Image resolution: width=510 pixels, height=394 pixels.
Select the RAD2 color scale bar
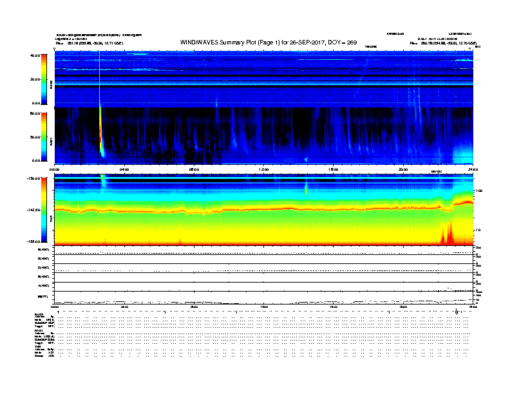44,79
